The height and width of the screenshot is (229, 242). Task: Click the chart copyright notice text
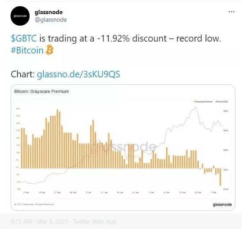click(x=34, y=204)
